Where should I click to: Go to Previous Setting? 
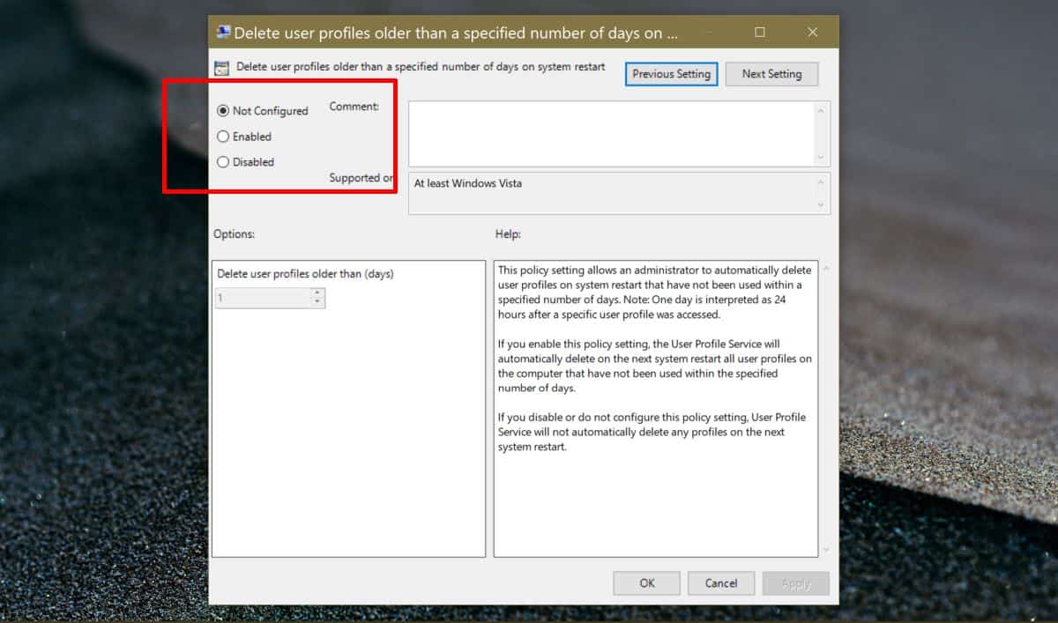(x=671, y=74)
